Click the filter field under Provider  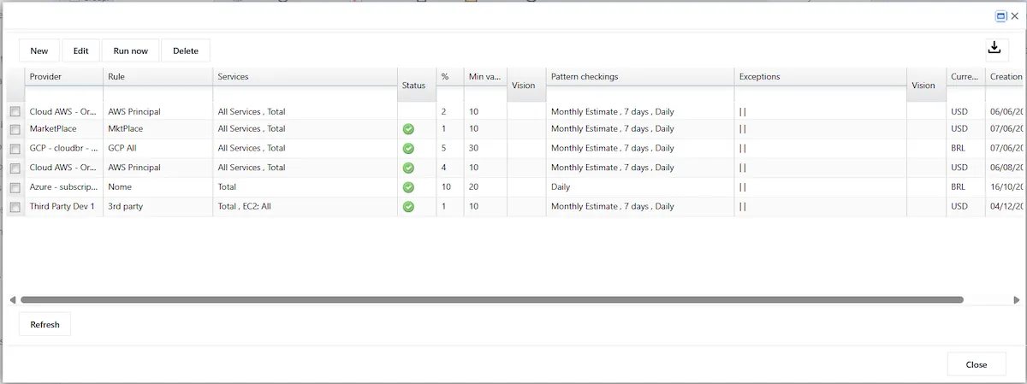tap(63, 95)
